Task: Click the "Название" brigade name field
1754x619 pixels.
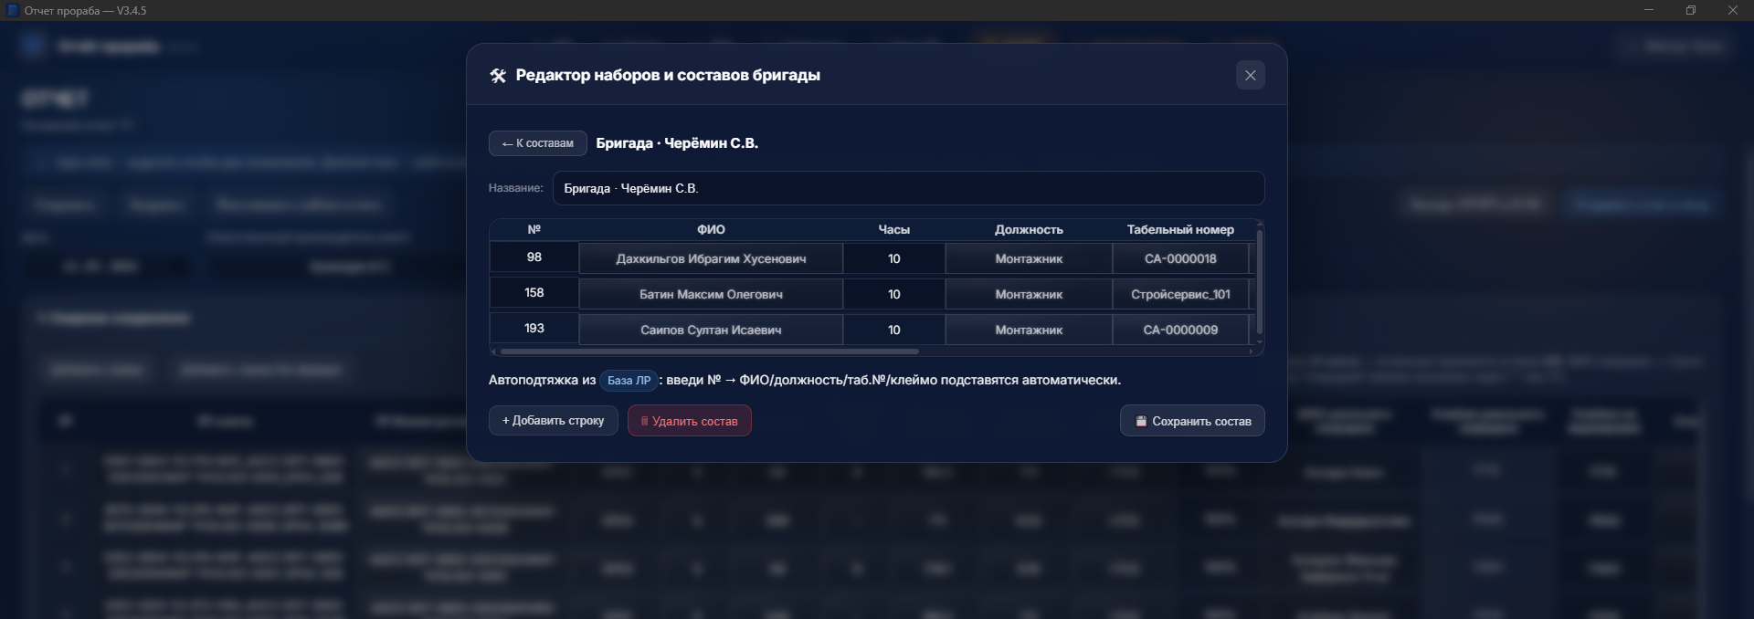Action: [907, 188]
